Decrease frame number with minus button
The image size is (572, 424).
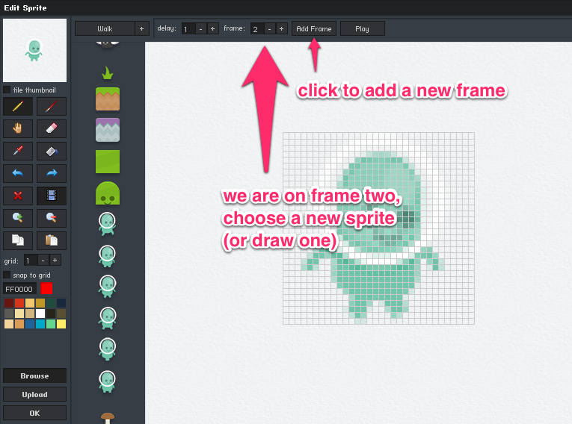pos(270,29)
